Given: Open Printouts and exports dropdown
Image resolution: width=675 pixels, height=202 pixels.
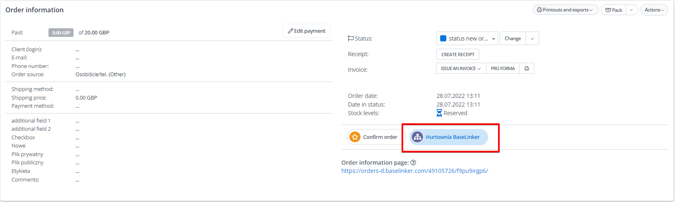Looking at the screenshot, I should (565, 10).
